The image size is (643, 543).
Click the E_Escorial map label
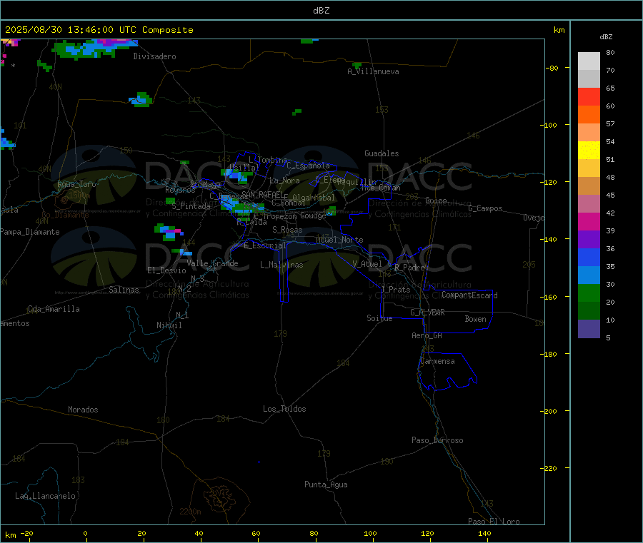click(265, 245)
